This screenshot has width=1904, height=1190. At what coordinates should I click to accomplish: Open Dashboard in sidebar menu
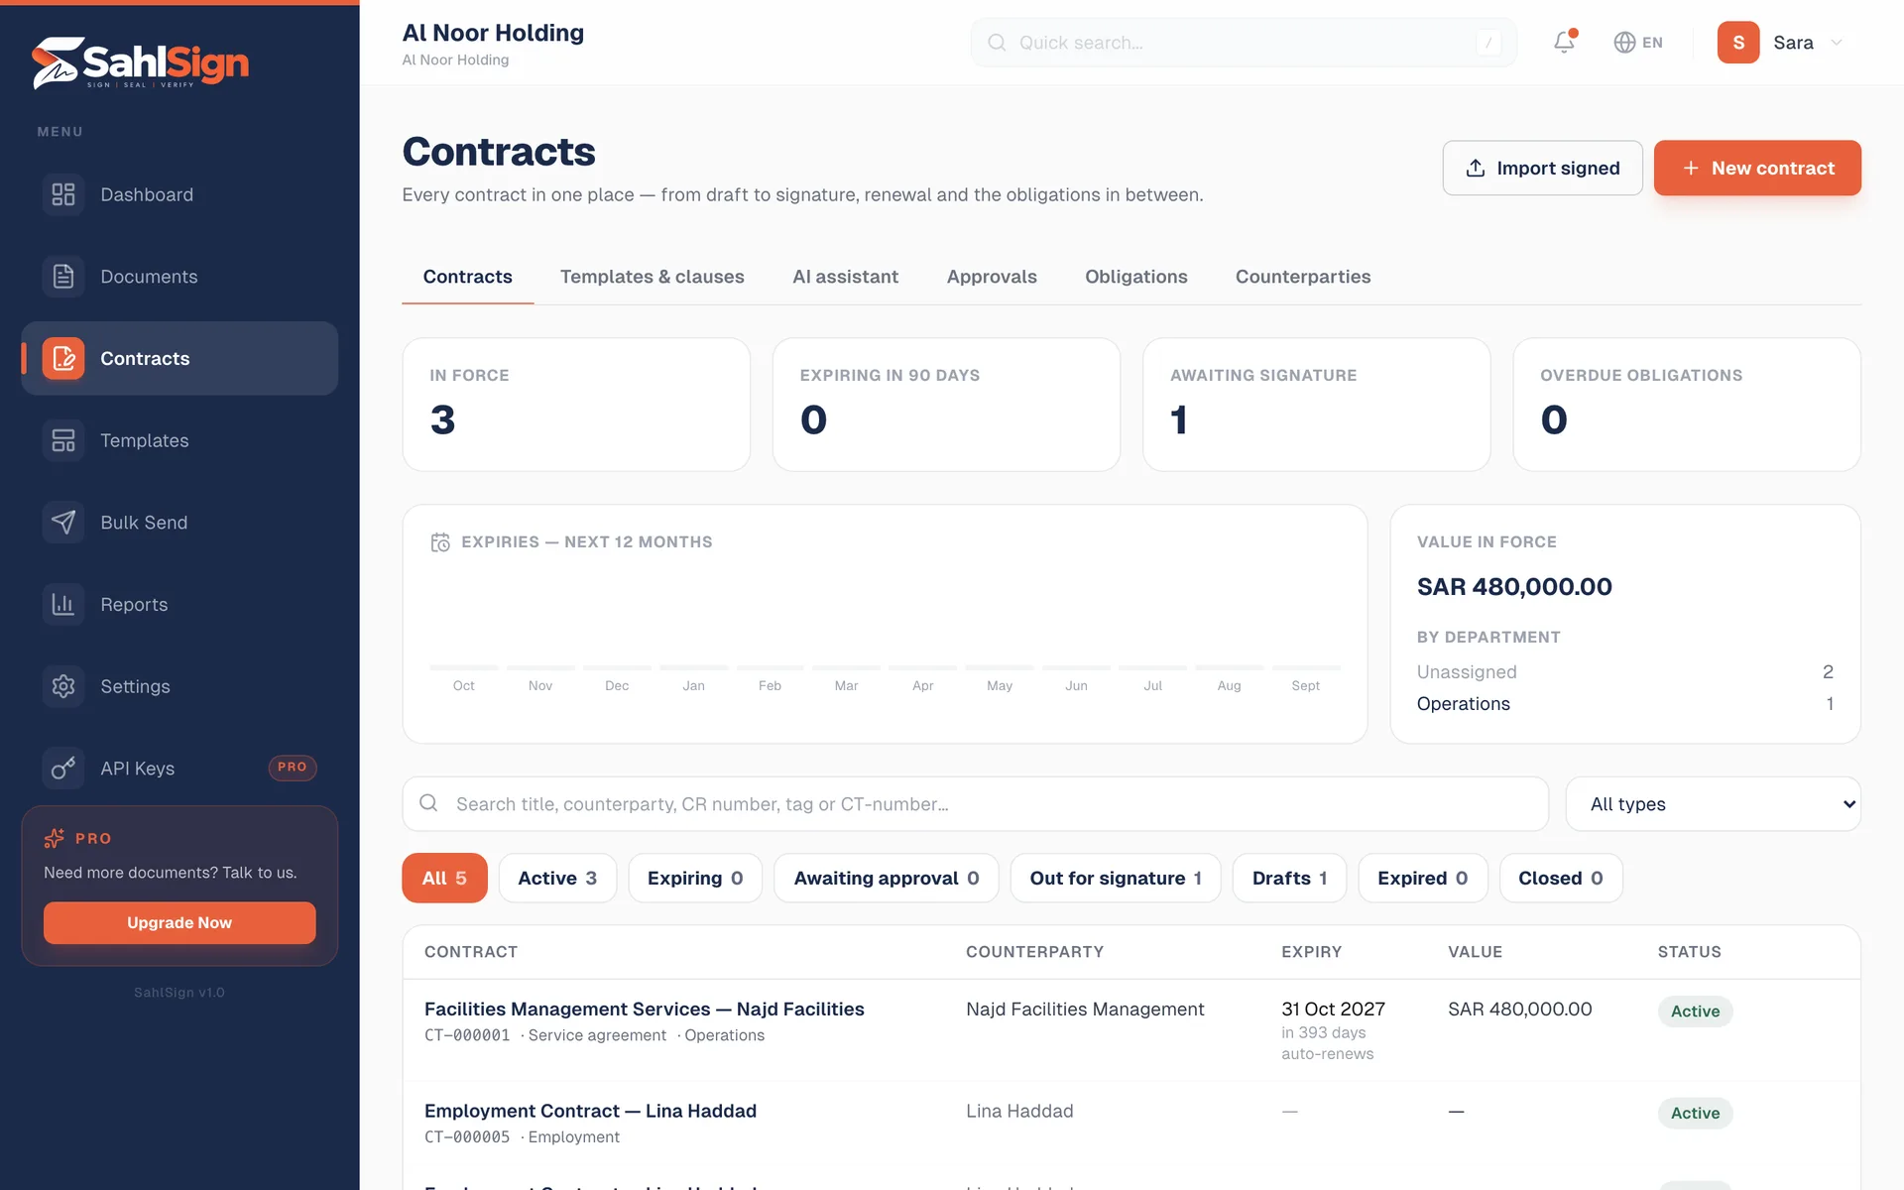pos(179,194)
